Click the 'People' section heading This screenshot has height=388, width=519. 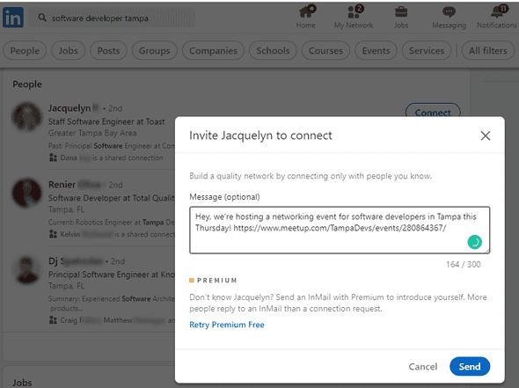tap(27, 84)
